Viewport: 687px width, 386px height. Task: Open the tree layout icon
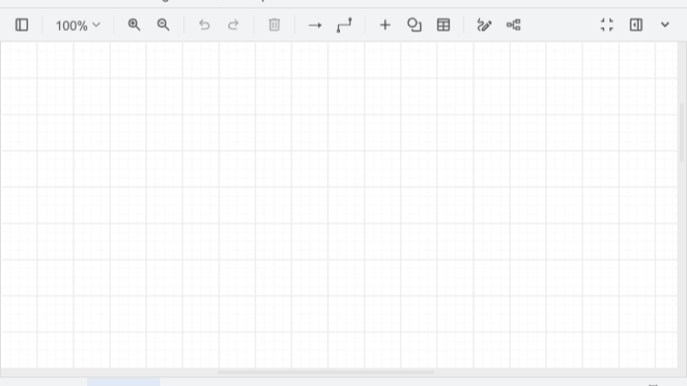pos(513,25)
